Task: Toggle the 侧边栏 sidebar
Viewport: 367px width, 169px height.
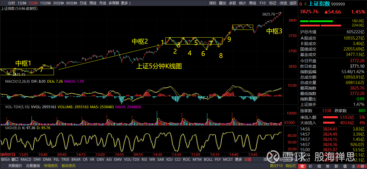Action: (x=291, y=166)
